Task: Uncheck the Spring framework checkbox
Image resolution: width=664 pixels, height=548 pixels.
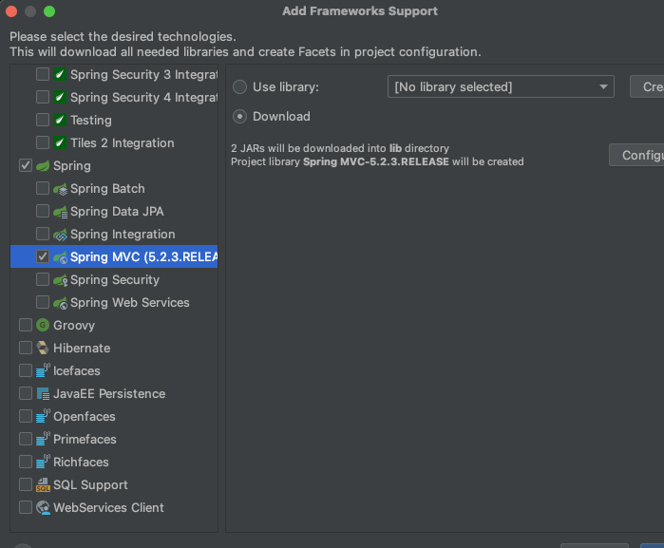Action: click(26, 165)
